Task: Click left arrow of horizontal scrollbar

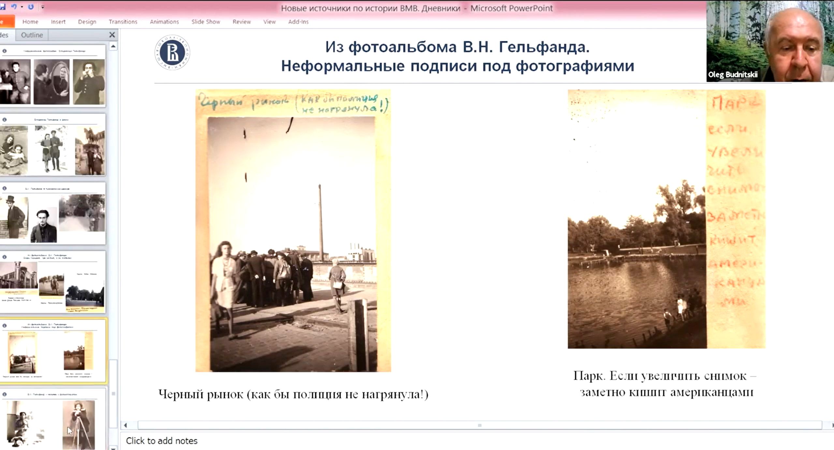Action: [x=125, y=425]
